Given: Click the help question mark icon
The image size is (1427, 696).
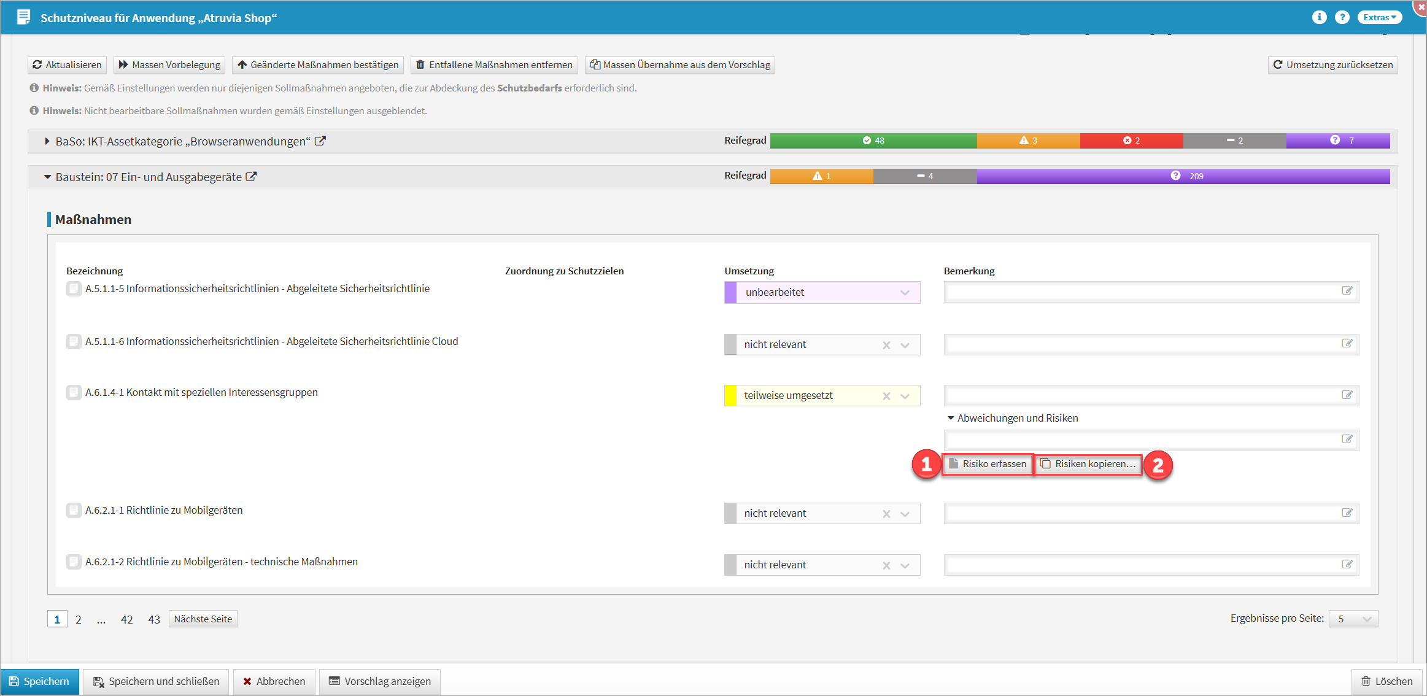Looking at the screenshot, I should [x=1342, y=17].
